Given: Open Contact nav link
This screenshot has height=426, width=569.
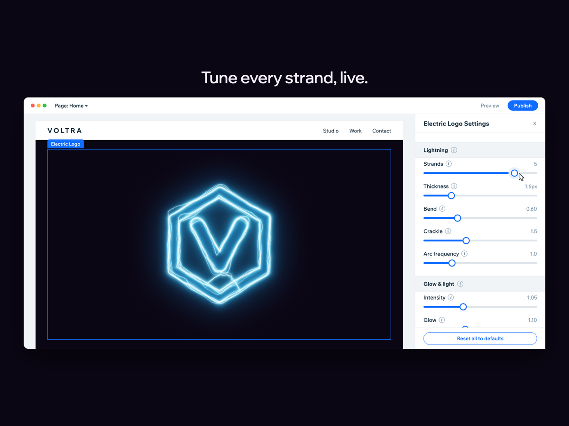Looking at the screenshot, I should (x=381, y=131).
